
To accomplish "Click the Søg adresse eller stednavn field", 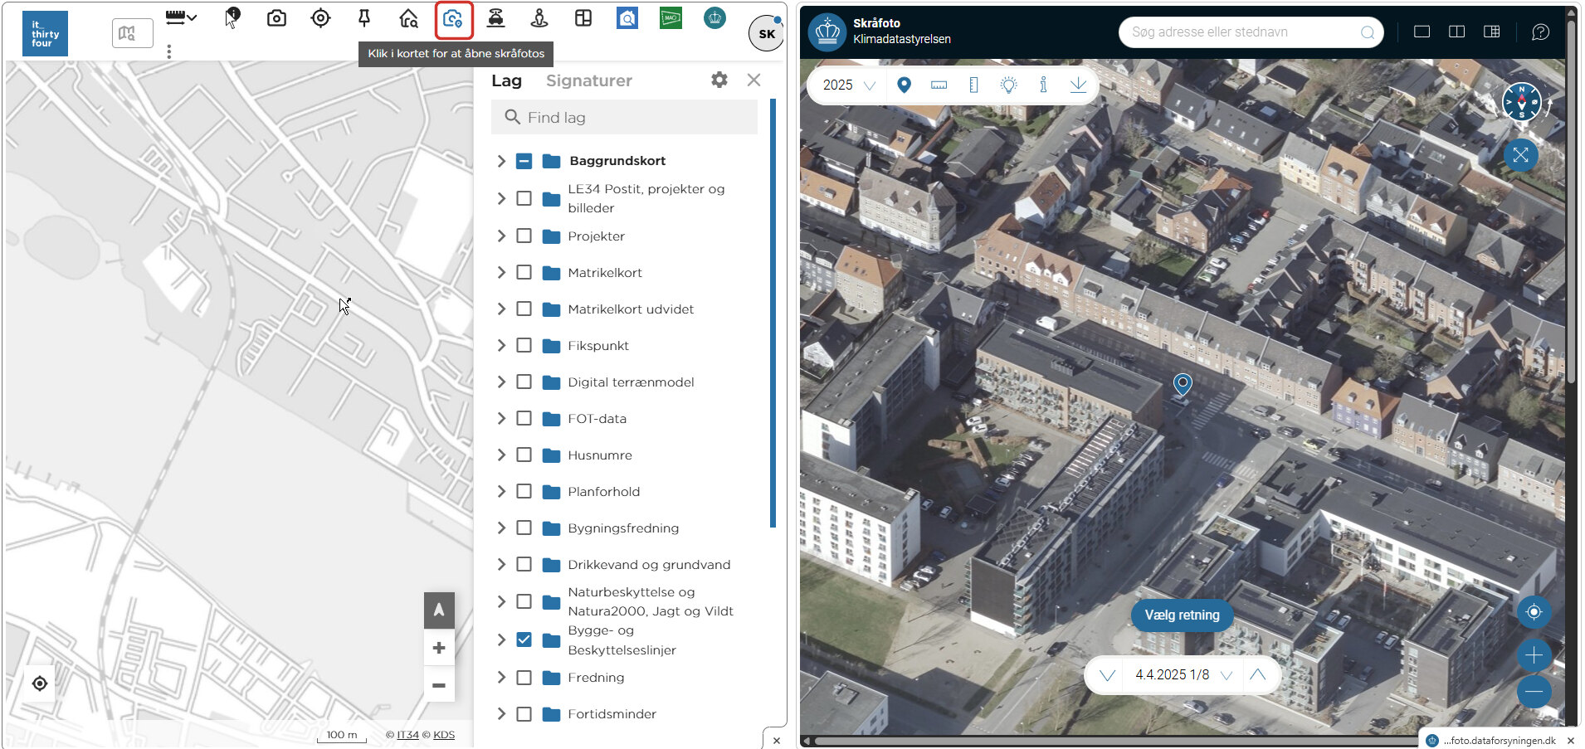I will click(x=1251, y=32).
